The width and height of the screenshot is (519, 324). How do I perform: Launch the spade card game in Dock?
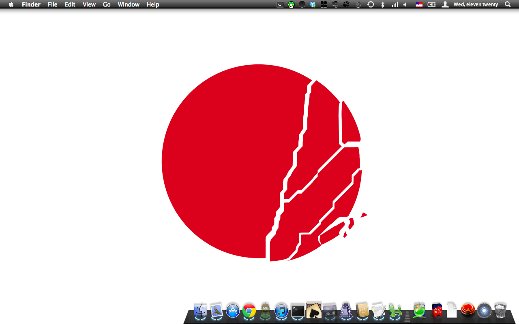pos(314,310)
